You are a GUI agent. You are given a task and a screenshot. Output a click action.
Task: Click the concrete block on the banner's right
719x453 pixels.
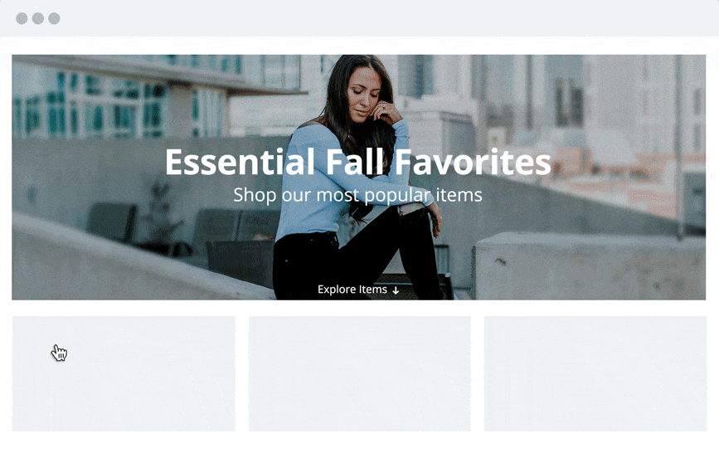590,266
